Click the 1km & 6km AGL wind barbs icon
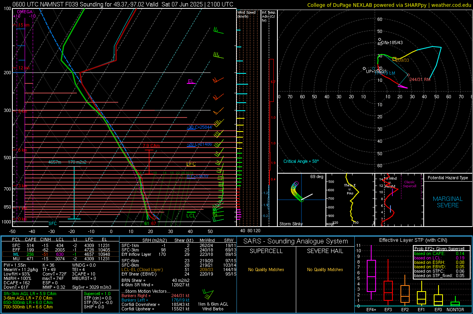 tap(208, 294)
